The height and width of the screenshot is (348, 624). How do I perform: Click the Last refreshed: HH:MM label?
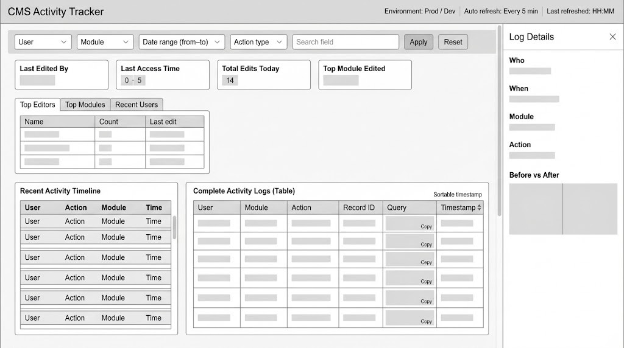pyautogui.click(x=580, y=11)
